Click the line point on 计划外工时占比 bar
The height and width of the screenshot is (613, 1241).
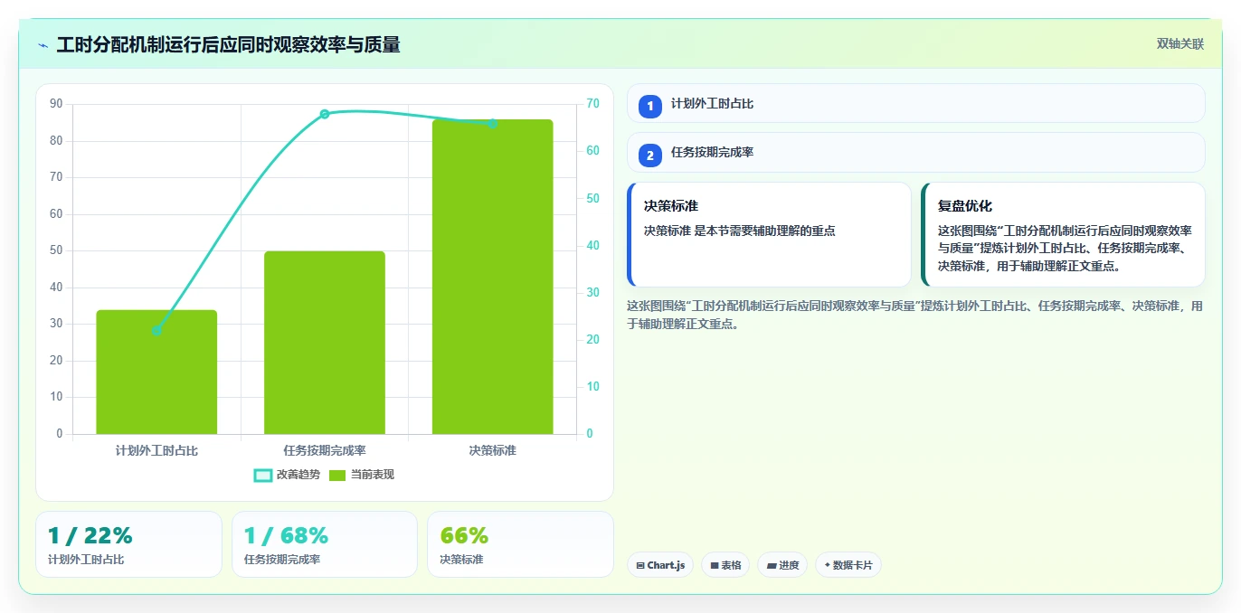(156, 331)
